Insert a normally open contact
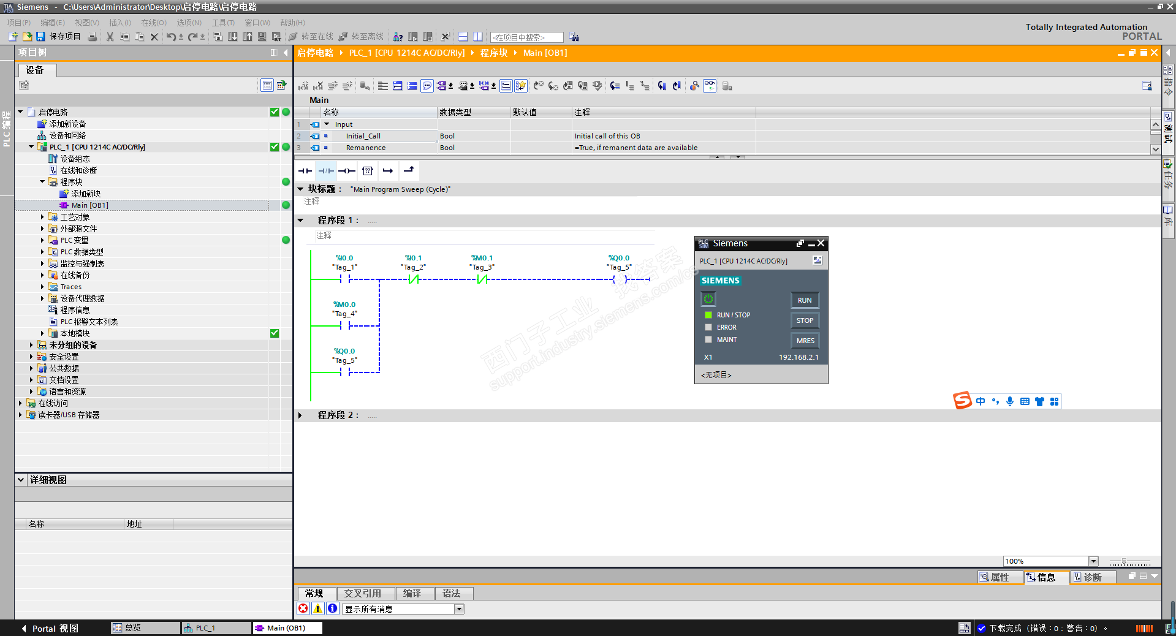The height and width of the screenshot is (636, 1176). tap(305, 171)
